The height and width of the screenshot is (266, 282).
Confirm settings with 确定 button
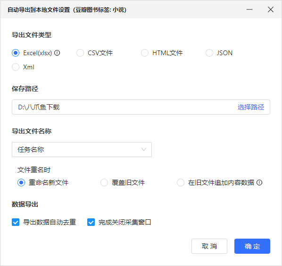[252, 246]
